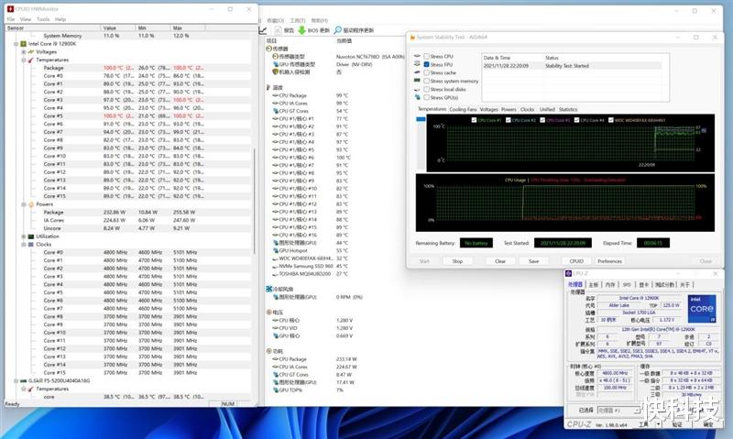Click the Preferences button in stability test
Viewport: 733px width, 439px height.
pyautogui.click(x=609, y=261)
